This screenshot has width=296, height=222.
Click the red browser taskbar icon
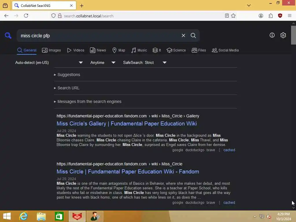click(77, 216)
